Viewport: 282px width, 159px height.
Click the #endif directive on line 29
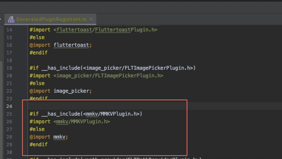[x=39, y=145]
